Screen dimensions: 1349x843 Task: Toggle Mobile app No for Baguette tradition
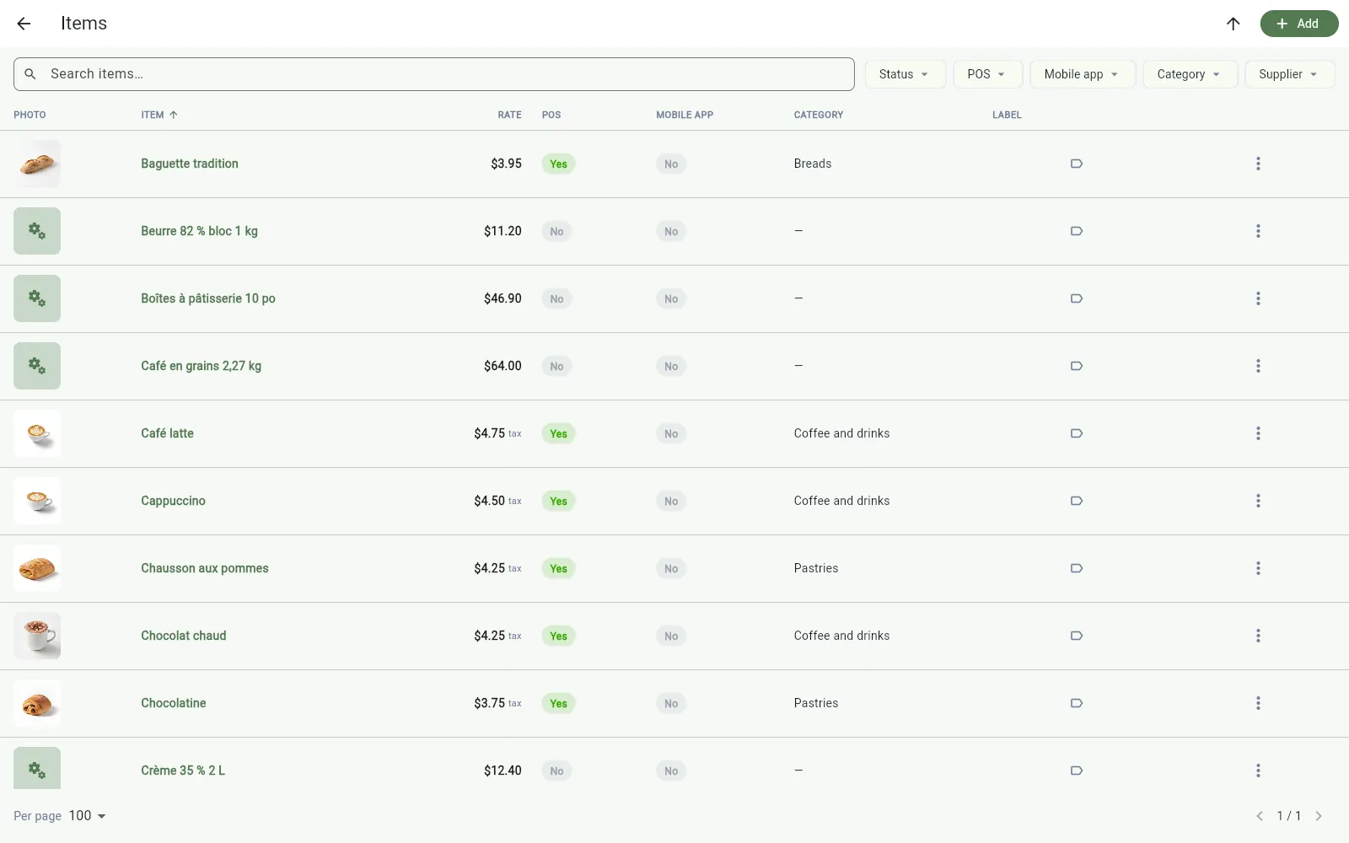(671, 164)
